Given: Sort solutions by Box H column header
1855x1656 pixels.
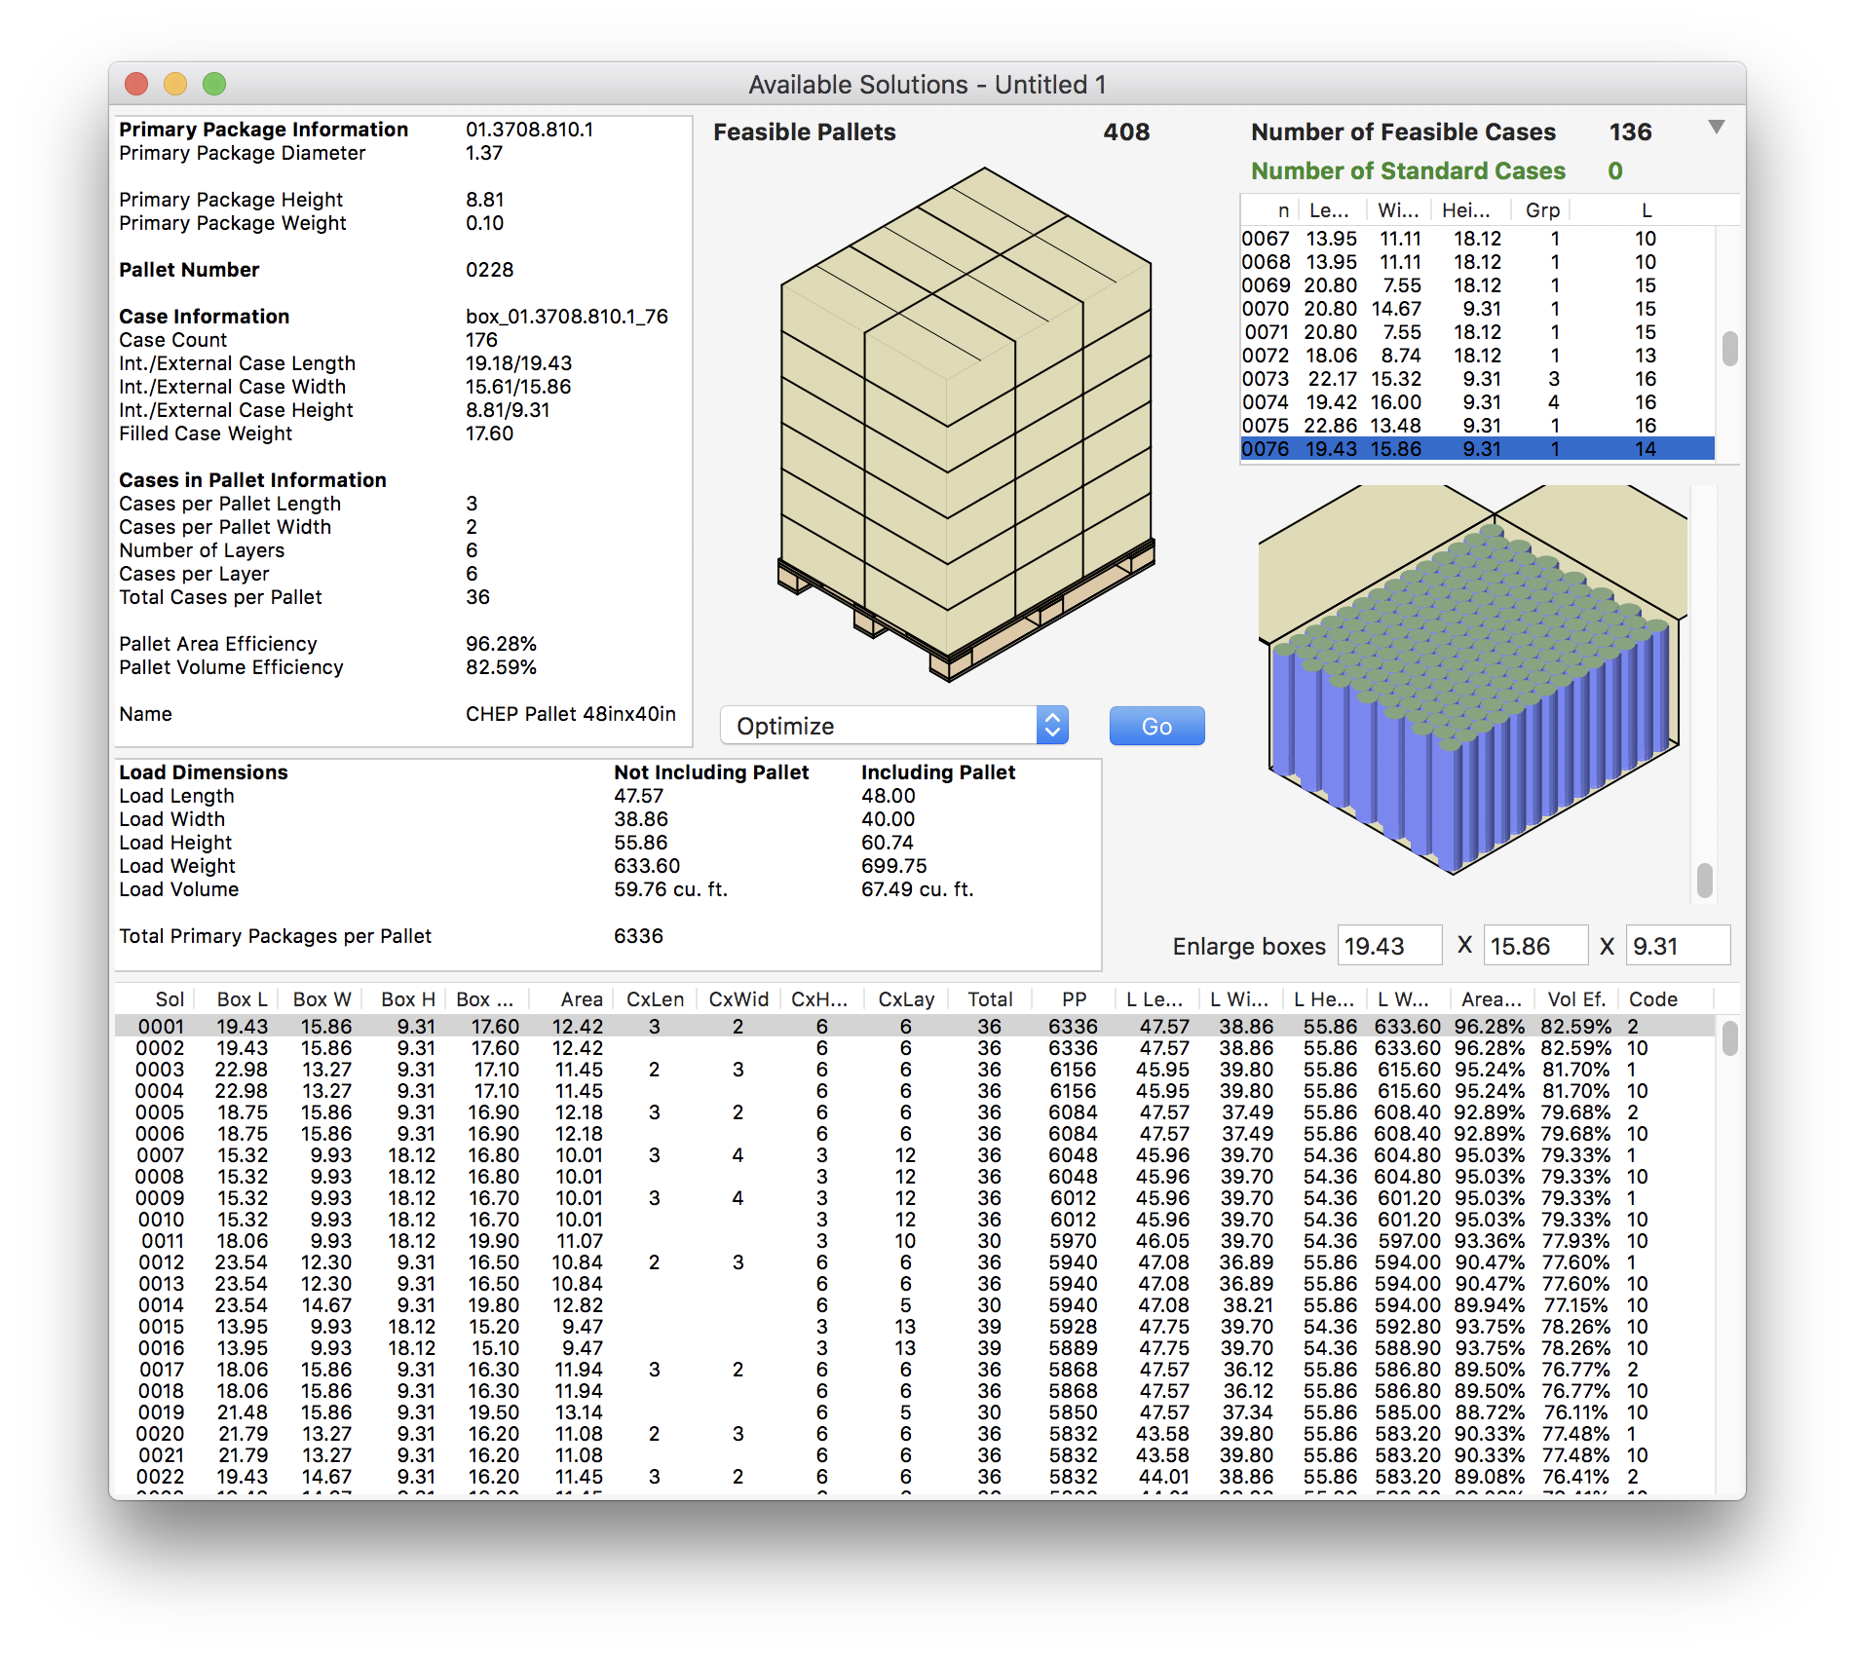Looking at the screenshot, I should coord(403,998).
